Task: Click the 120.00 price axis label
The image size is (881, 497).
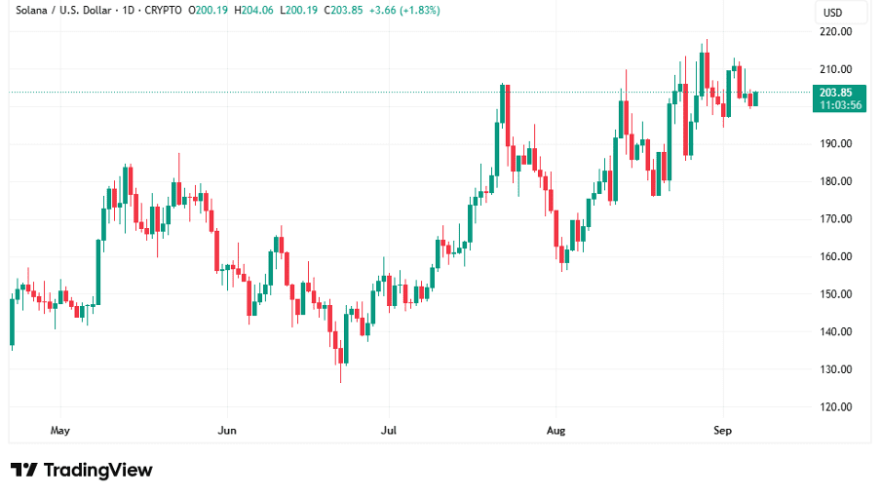Action: (837, 407)
